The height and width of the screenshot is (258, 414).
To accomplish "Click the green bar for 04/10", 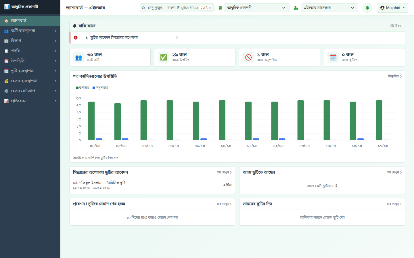I will (x=91, y=121).
